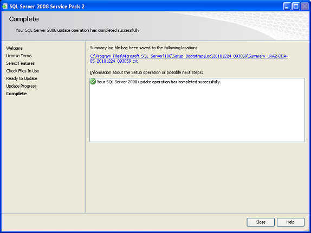This screenshot has width=311, height=233.
Task: Open the summary log file link
Action: 189,58
